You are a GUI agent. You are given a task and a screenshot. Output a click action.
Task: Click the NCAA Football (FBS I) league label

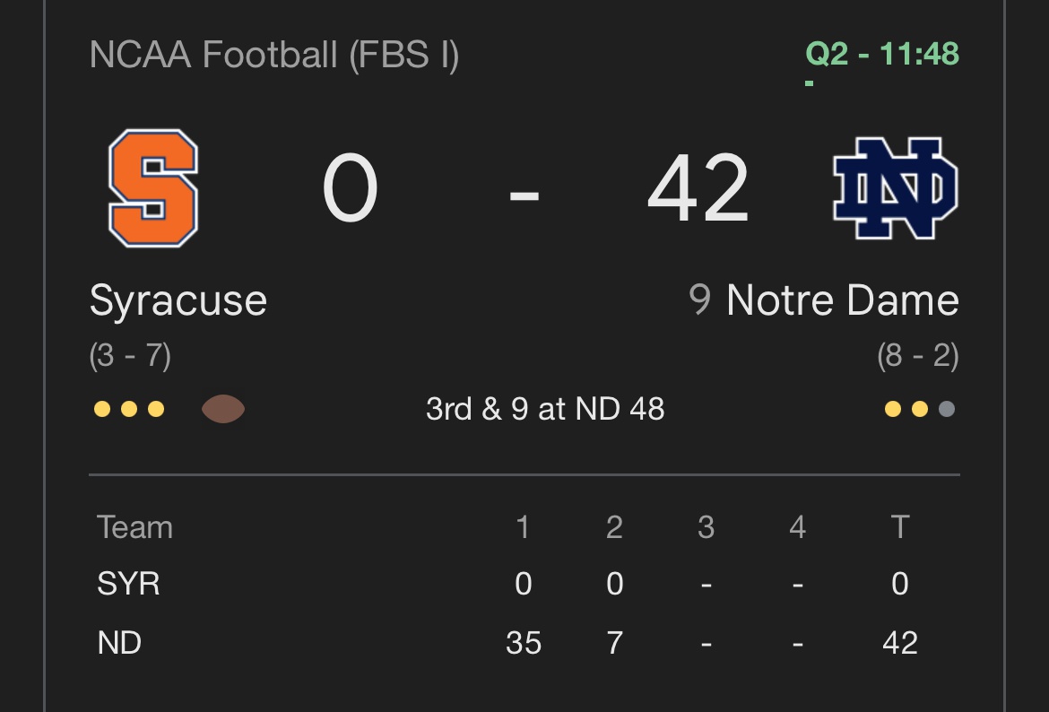click(x=274, y=55)
